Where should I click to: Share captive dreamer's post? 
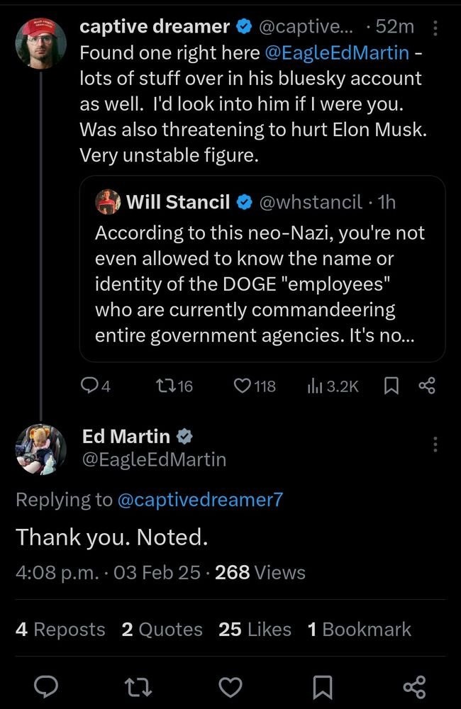[427, 386]
